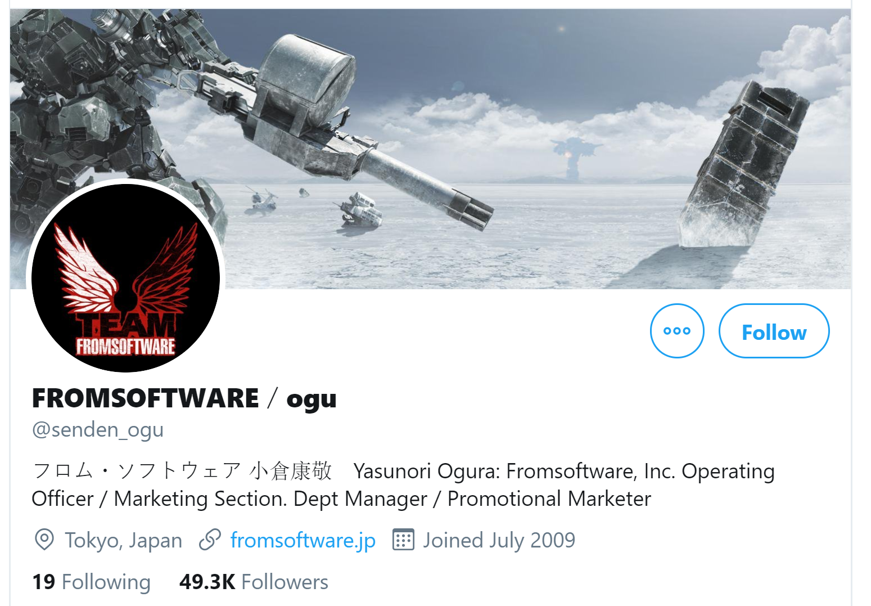The width and height of the screenshot is (871, 606).
Task: Open the fromsoftware.jp website link
Action: click(303, 540)
